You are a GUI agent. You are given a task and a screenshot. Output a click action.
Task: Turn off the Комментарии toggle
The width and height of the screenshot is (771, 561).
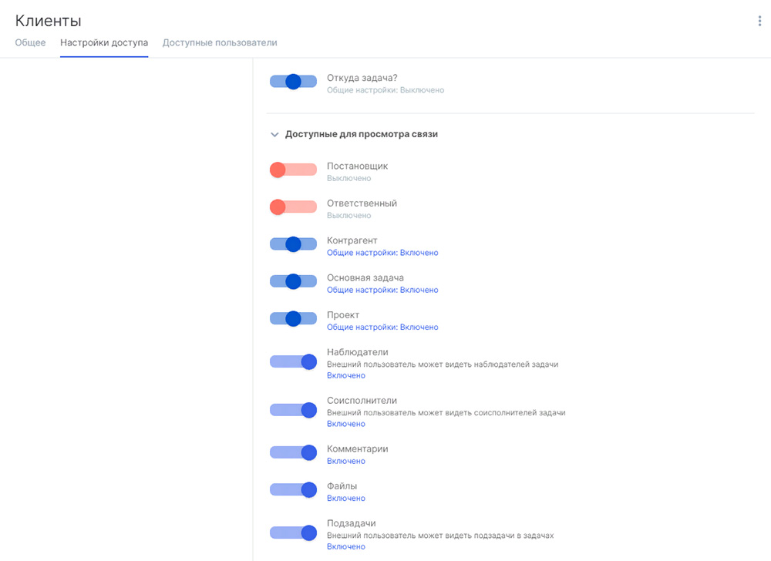[x=293, y=452]
